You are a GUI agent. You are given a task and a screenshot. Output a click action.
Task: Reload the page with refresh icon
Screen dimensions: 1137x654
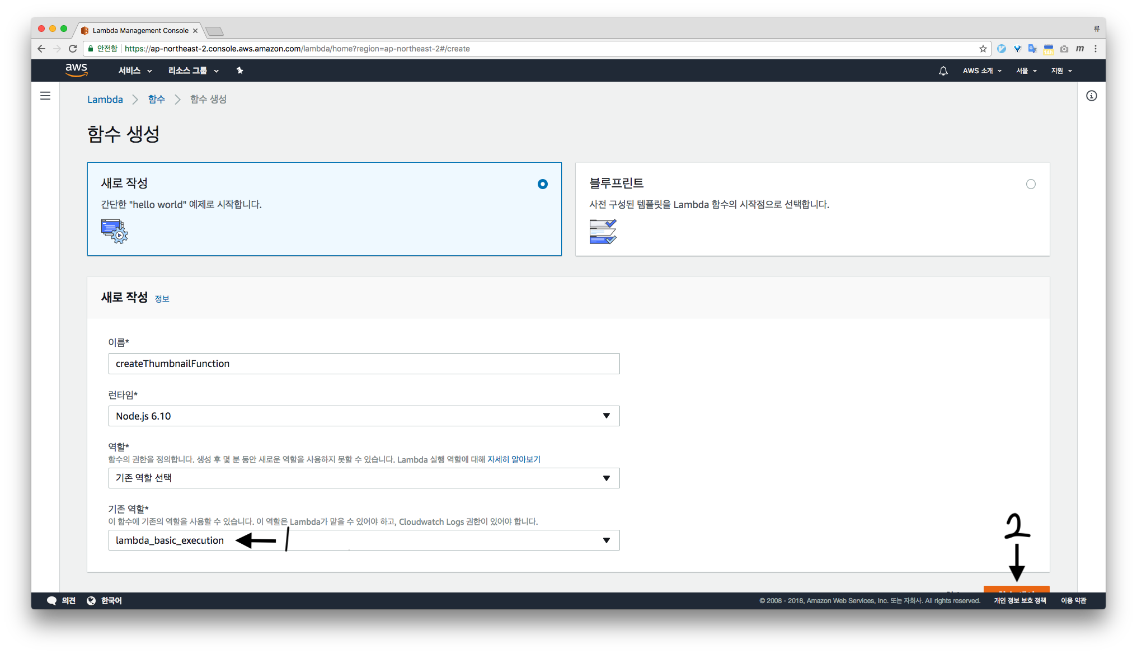[x=73, y=49]
